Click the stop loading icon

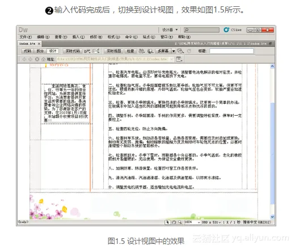37,59
